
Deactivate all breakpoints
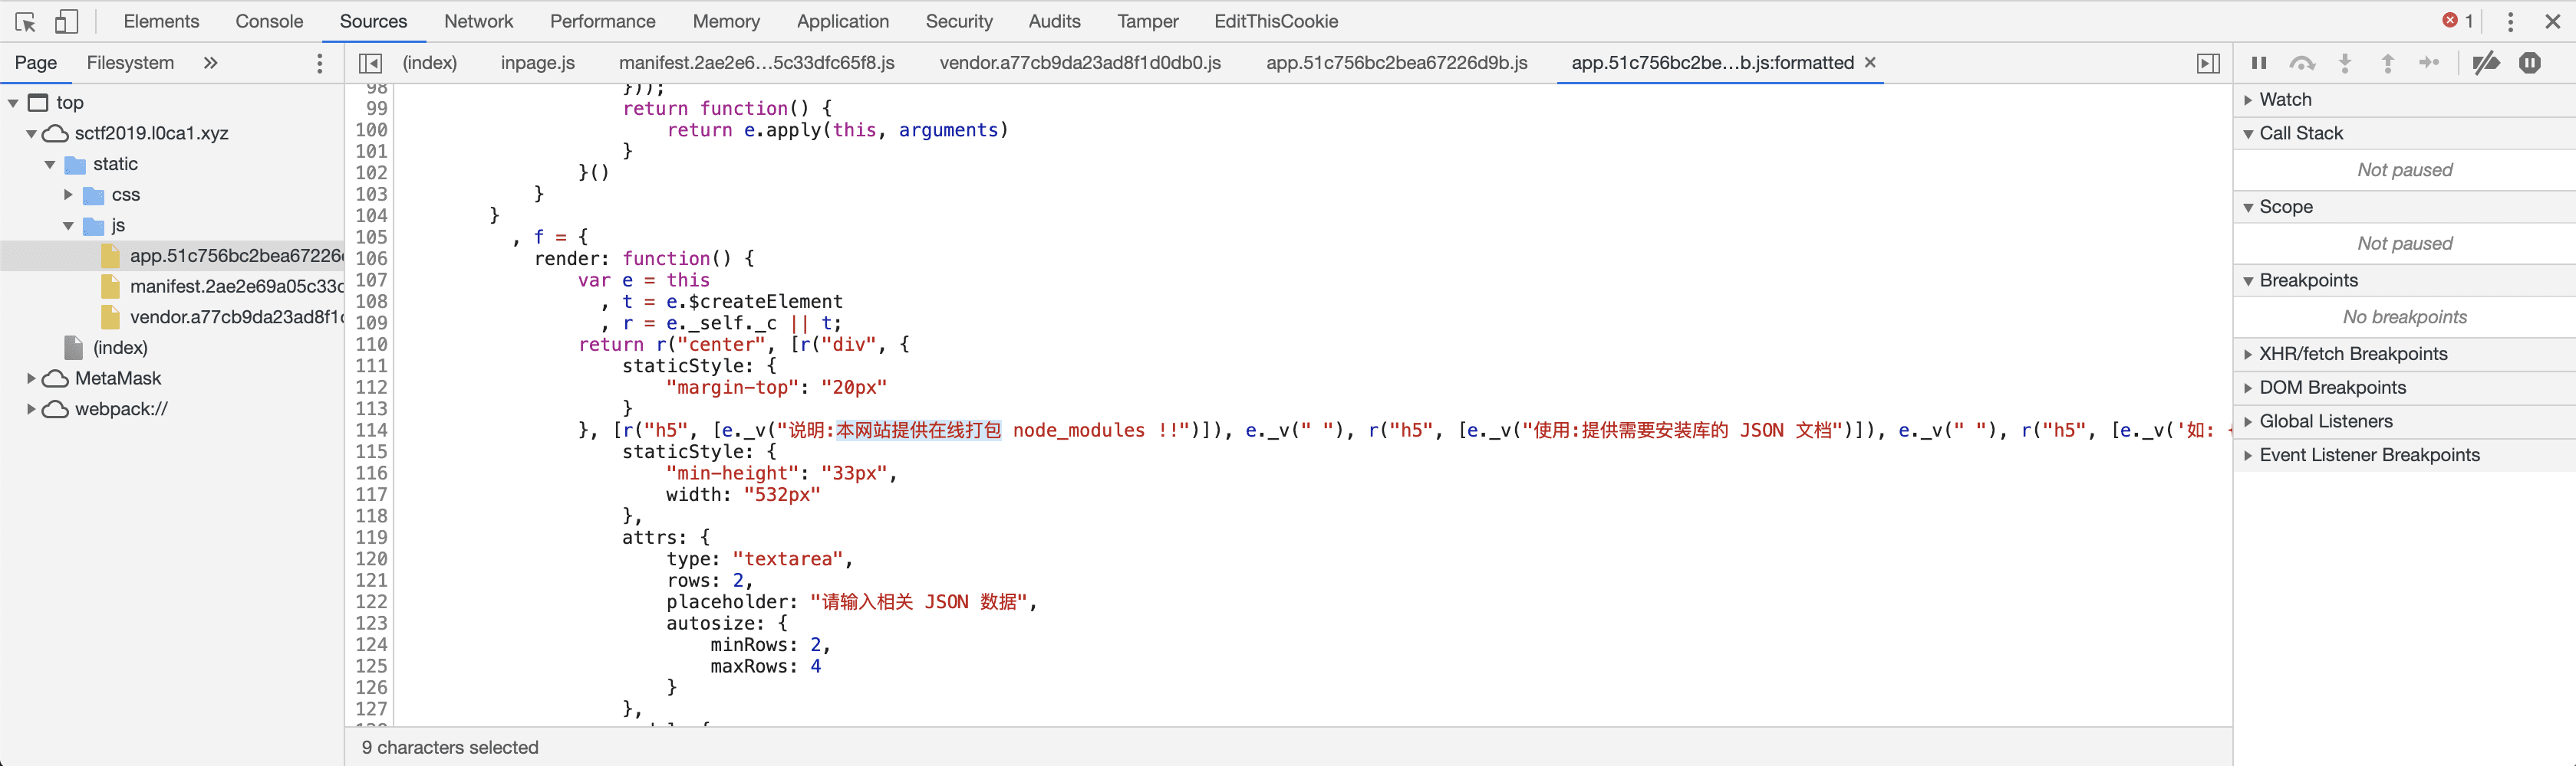tap(2485, 63)
